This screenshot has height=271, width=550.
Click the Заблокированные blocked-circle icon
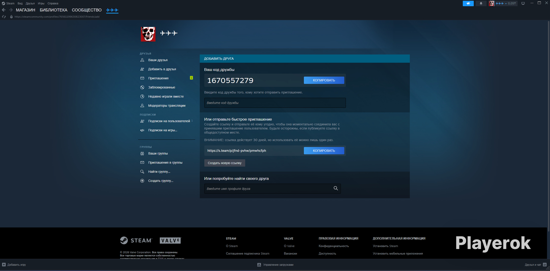coord(142,87)
